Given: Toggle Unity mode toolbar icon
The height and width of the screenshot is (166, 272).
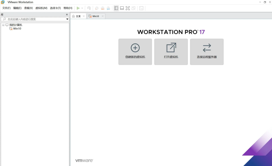Looking at the screenshot, I should click(133, 8).
